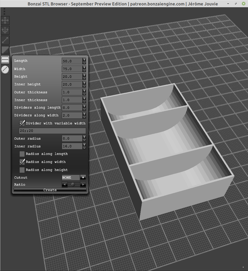The image size is (248, 271).
Task: Decrease Height with the minus button
Action: click(84, 78)
